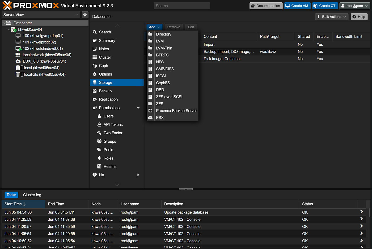Screen dimensions: 372x249
Task: Select ESXi from the Add menu
Action: click(x=172, y=117)
